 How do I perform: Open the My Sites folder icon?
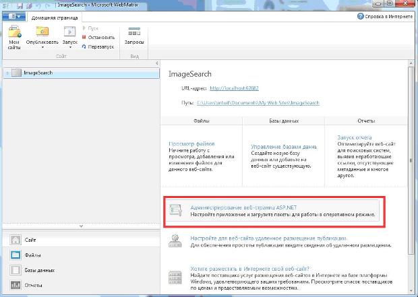point(14,32)
